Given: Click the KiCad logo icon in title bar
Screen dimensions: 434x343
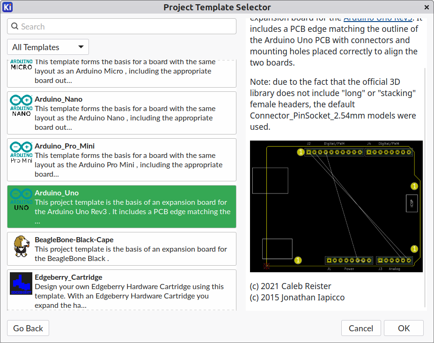Looking at the screenshot, I should coord(7,7).
